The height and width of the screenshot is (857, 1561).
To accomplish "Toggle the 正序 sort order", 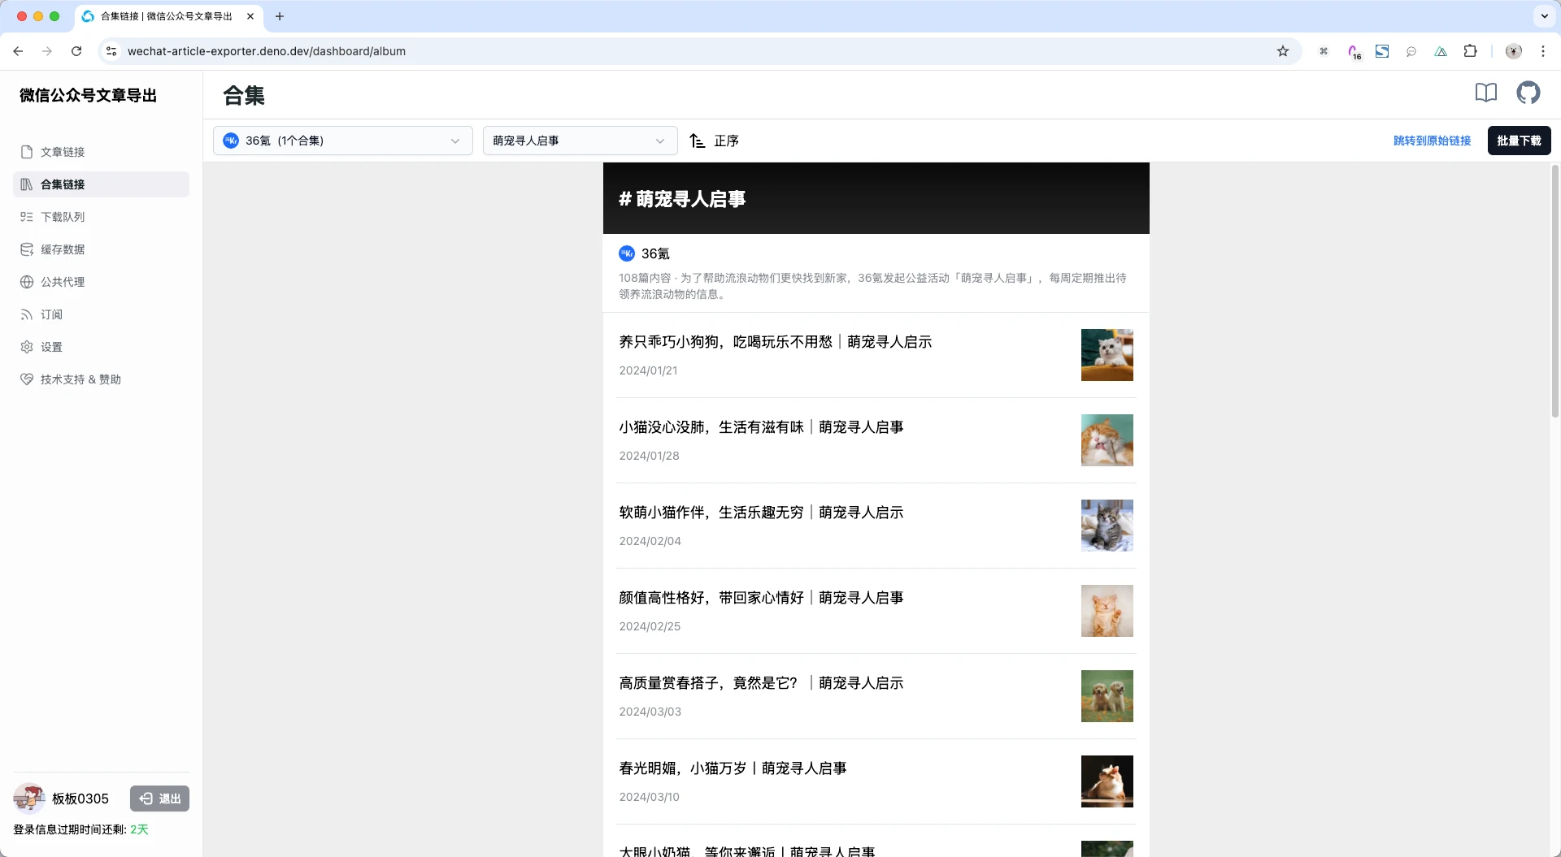I will [x=725, y=141].
